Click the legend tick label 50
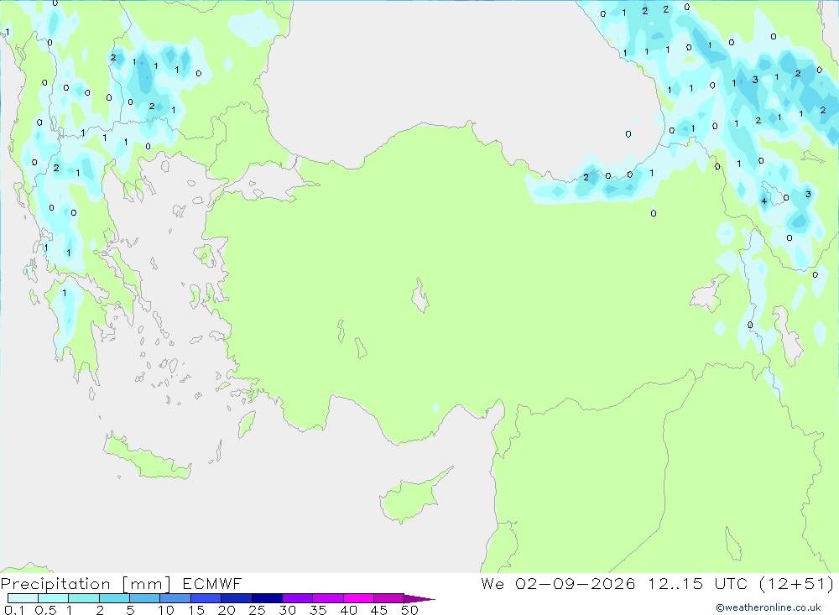Screen dimensions: 839x615 tap(409, 610)
